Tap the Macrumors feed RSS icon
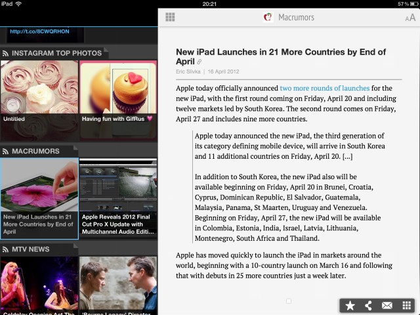Screen dimensions: 420x315 [5, 152]
